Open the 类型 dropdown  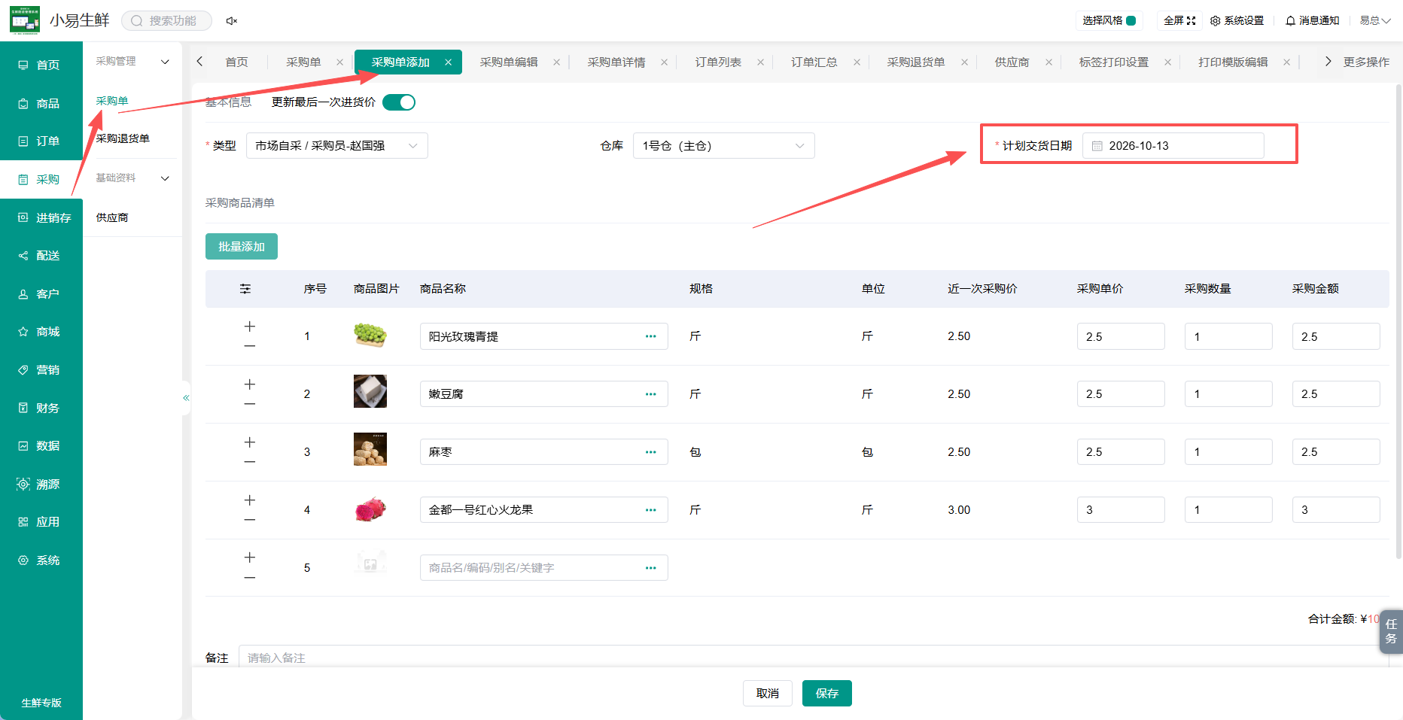337,146
